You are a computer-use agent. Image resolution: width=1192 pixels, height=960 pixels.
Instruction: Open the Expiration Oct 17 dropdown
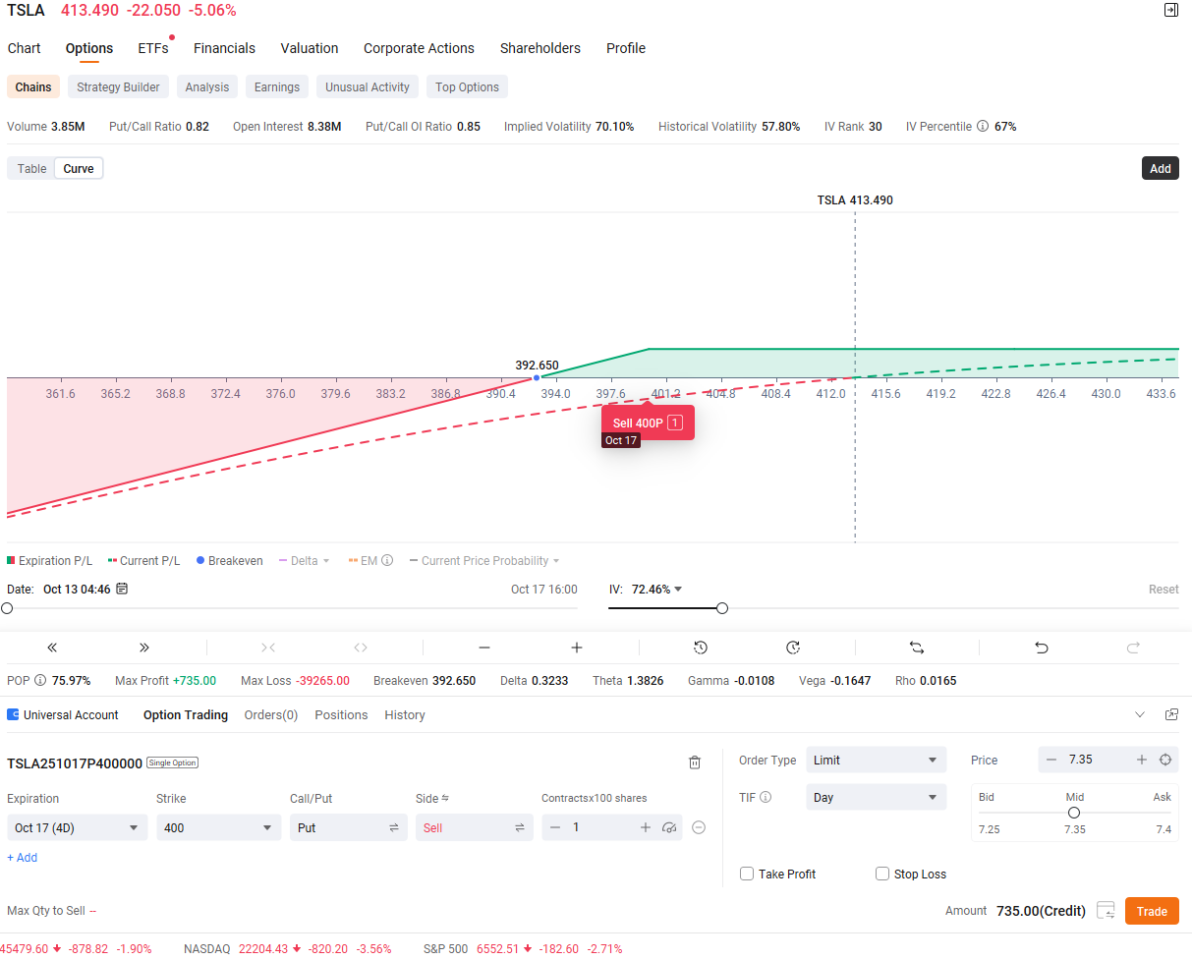pyautogui.click(x=77, y=827)
